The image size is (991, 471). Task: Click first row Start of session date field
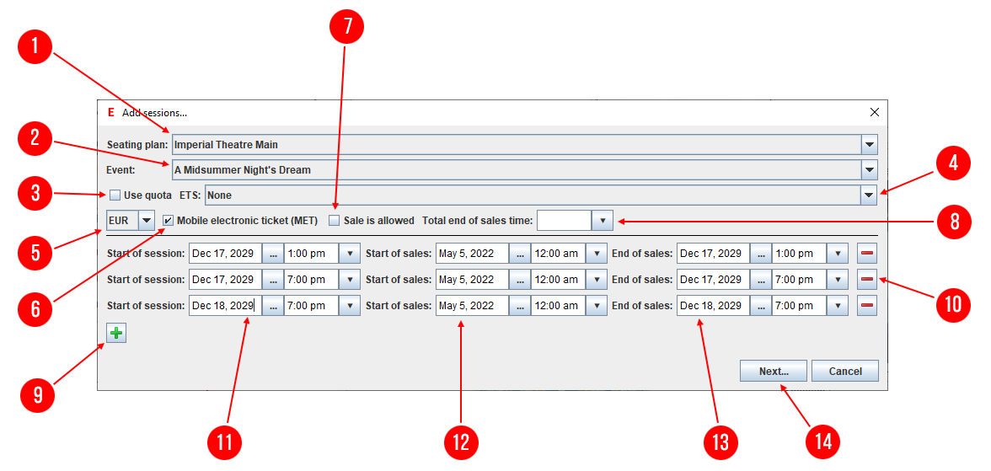tap(226, 254)
